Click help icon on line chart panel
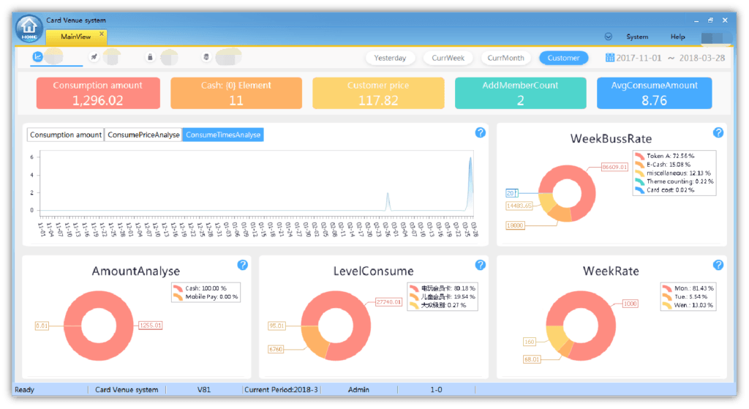 point(480,132)
